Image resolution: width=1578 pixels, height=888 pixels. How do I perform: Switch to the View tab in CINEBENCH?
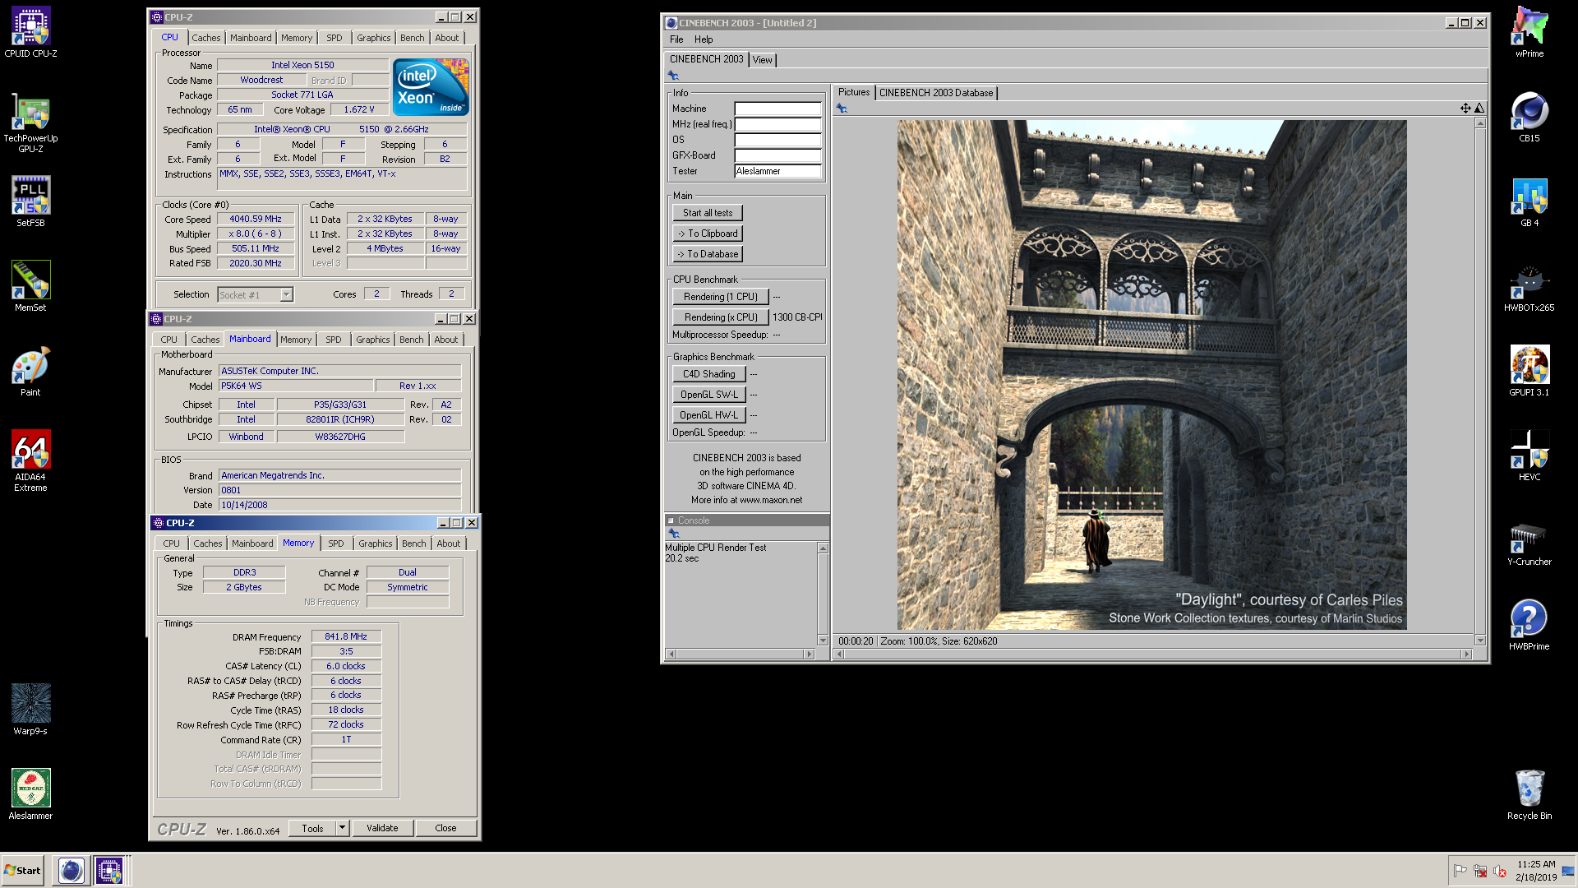point(763,59)
